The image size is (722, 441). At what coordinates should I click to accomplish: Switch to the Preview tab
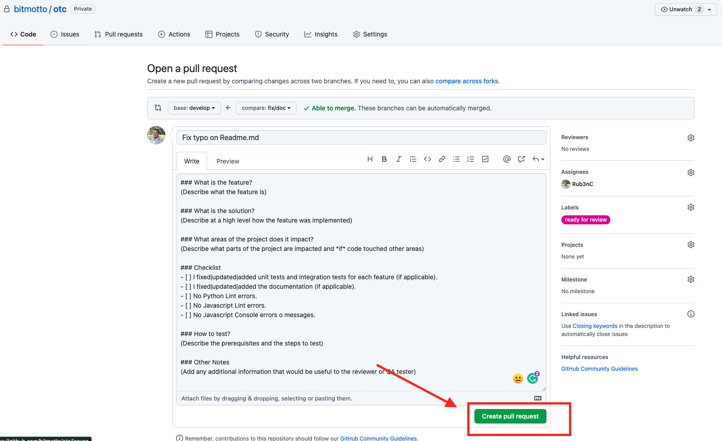pyautogui.click(x=228, y=161)
